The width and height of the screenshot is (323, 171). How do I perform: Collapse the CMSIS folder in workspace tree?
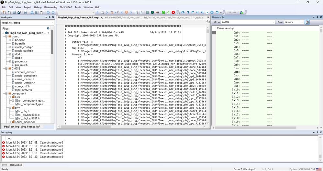[6, 69]
